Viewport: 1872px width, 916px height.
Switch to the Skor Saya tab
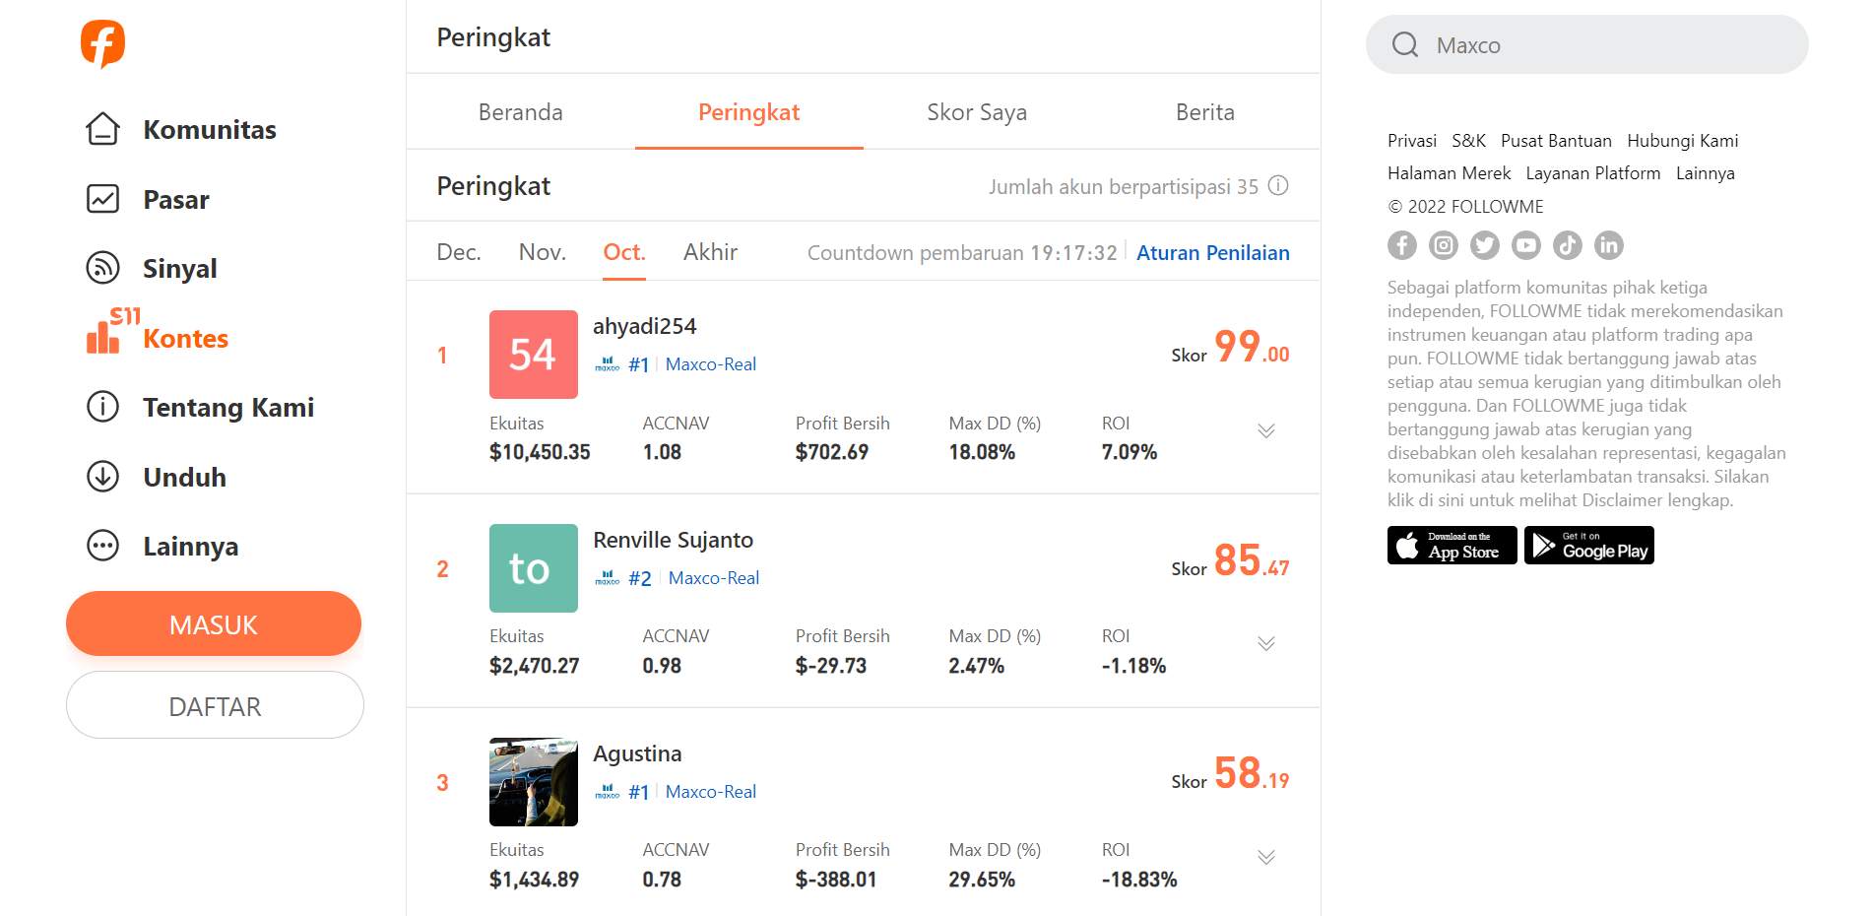tap(977, 112)
